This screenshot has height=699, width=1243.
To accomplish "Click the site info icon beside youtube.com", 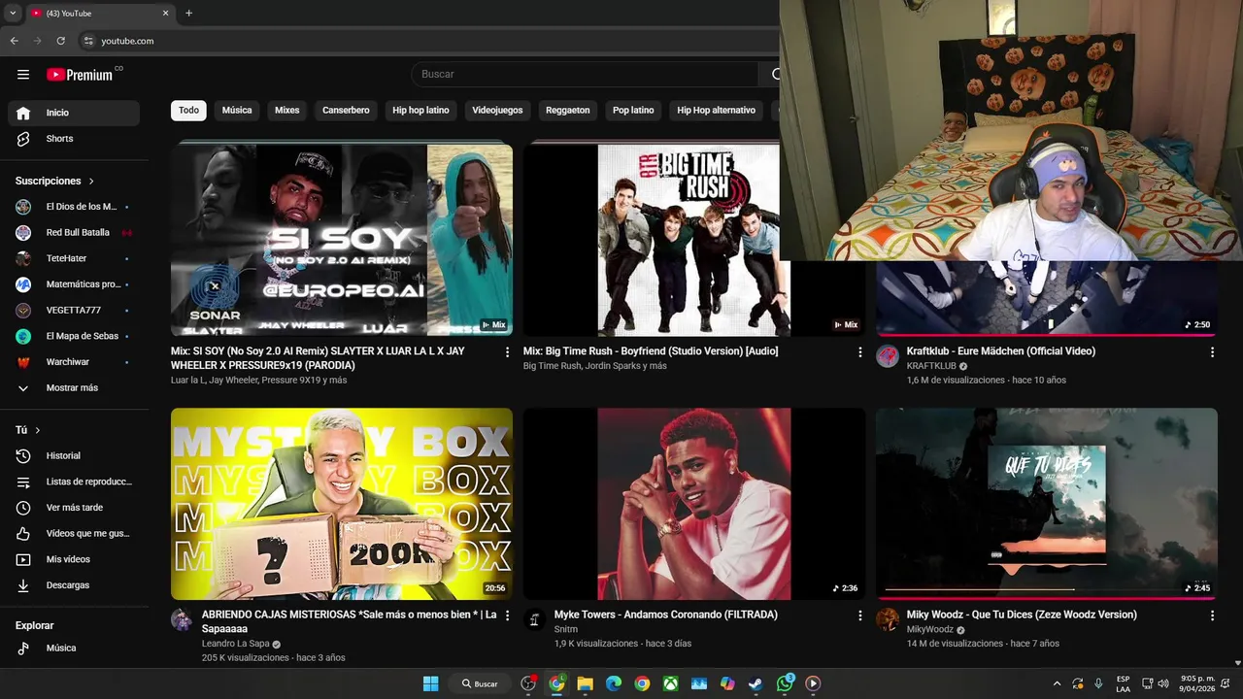I will coord(88,41).
